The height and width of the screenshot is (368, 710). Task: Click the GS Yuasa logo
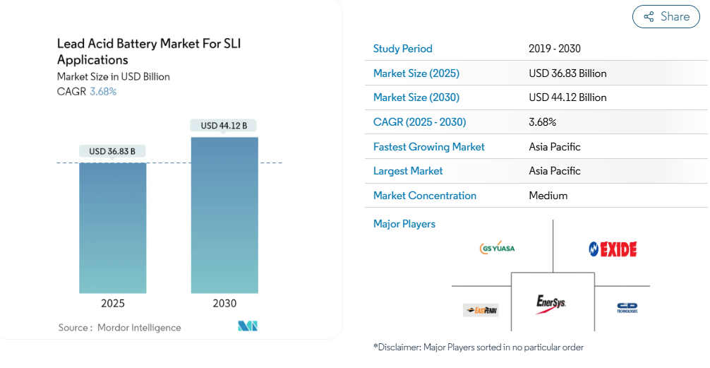point(497,248)
